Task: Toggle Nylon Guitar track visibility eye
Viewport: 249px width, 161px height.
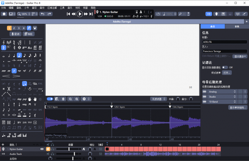Action: 42,149
